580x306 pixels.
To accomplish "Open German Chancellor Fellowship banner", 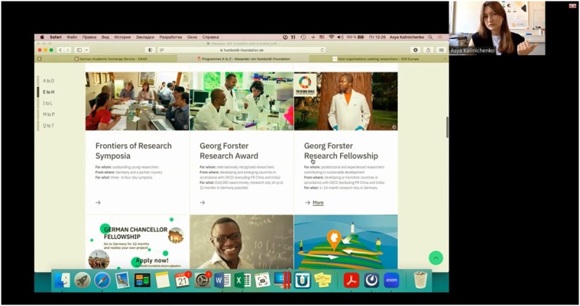I will pyautogui.click(x=137, y=242).
